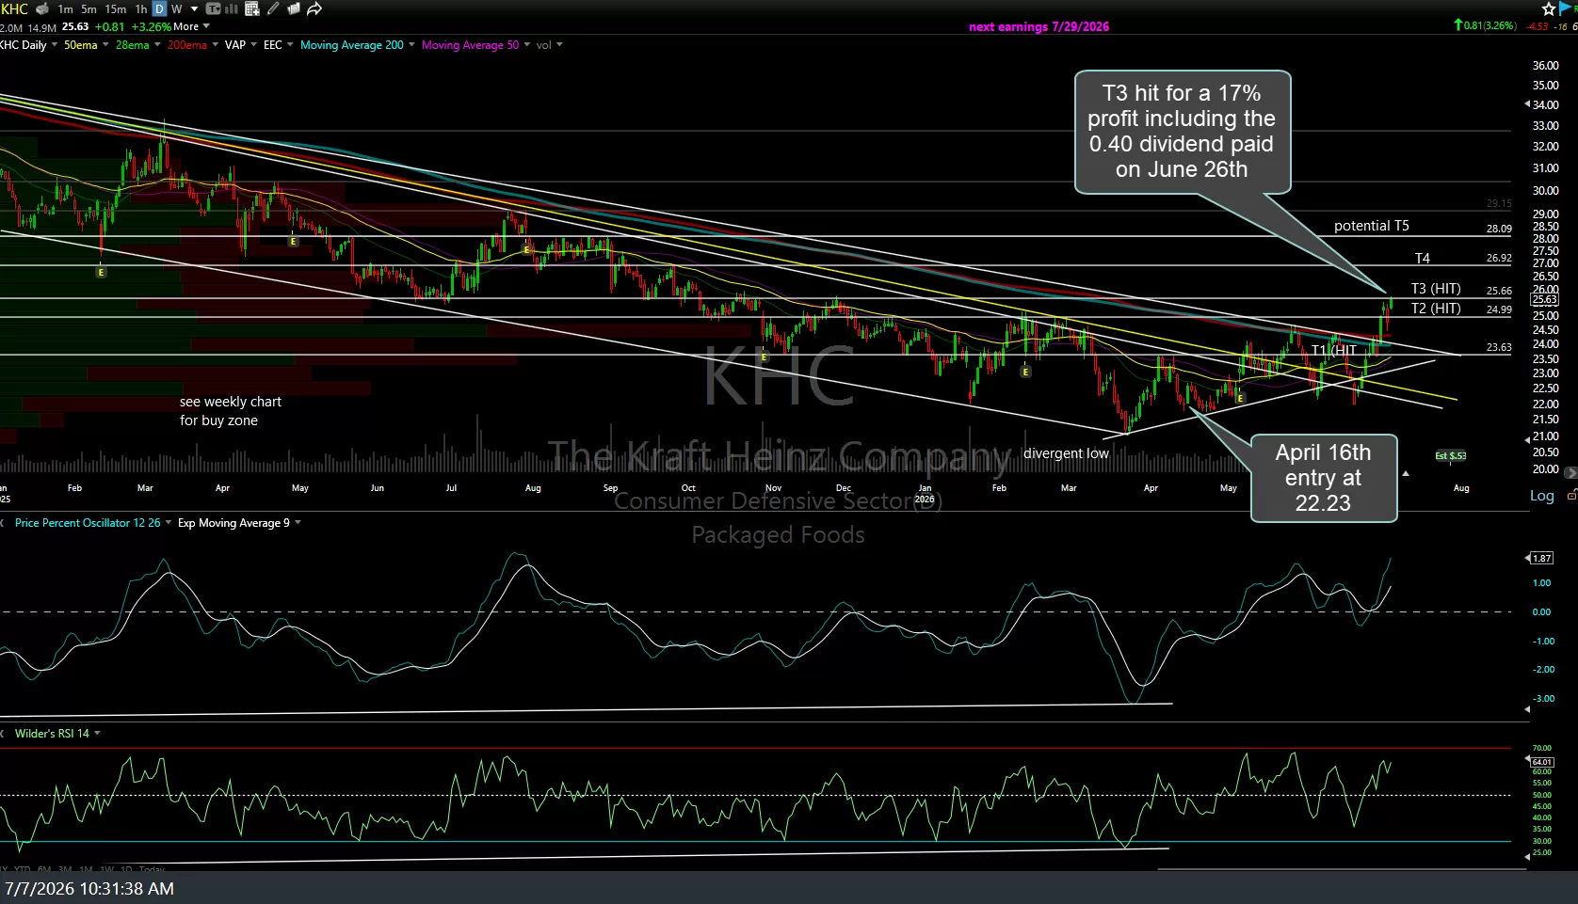Select the D daily timeframe button

tap(159, 8)
